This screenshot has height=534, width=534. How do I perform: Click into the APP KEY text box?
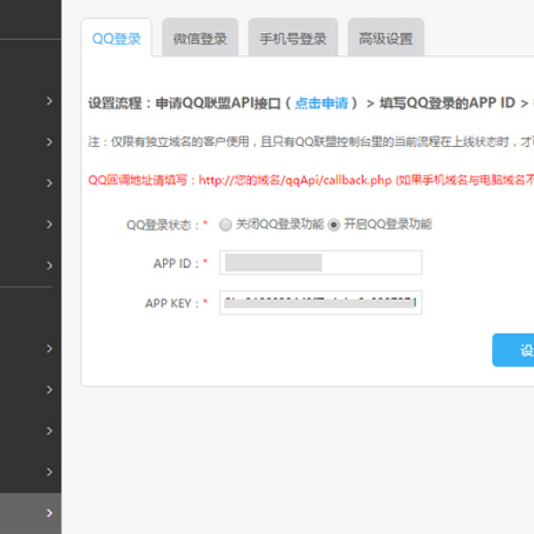coord(320,303)
